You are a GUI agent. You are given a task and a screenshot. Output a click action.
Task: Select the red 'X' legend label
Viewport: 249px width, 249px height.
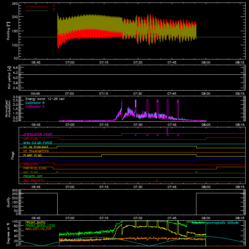(x=54, y=6)
